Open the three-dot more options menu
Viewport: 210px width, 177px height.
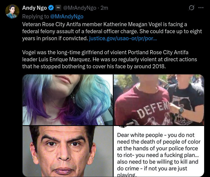click(201, 8)
